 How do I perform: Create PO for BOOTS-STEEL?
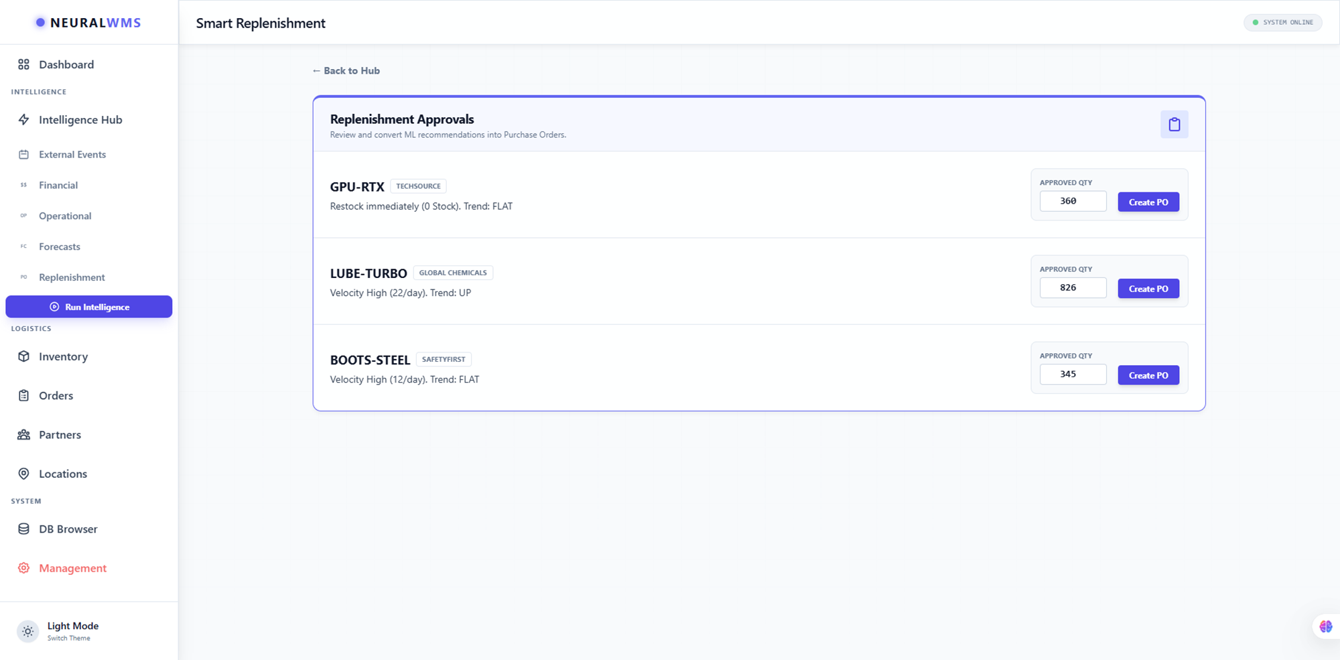[x=1148, y=375]
